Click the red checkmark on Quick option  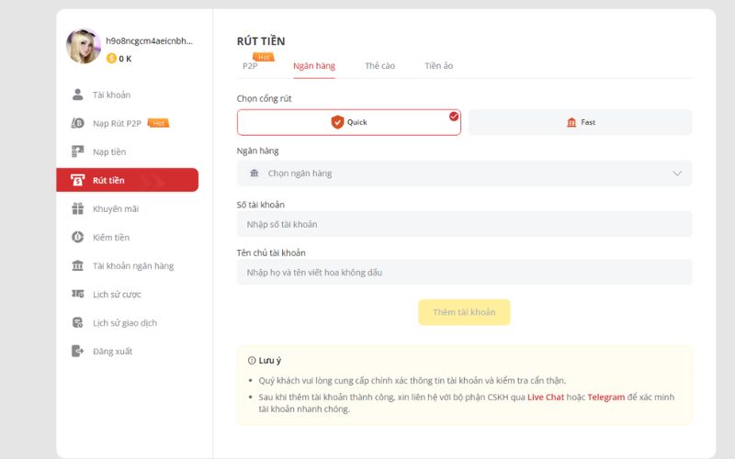pyautogui.click(x=454, y=117)
